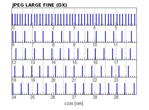Click the 17 second axis label
This screenshot has width=149, height=110.
pos(116,62)
